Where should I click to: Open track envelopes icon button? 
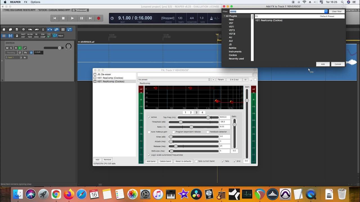(25, 48)
